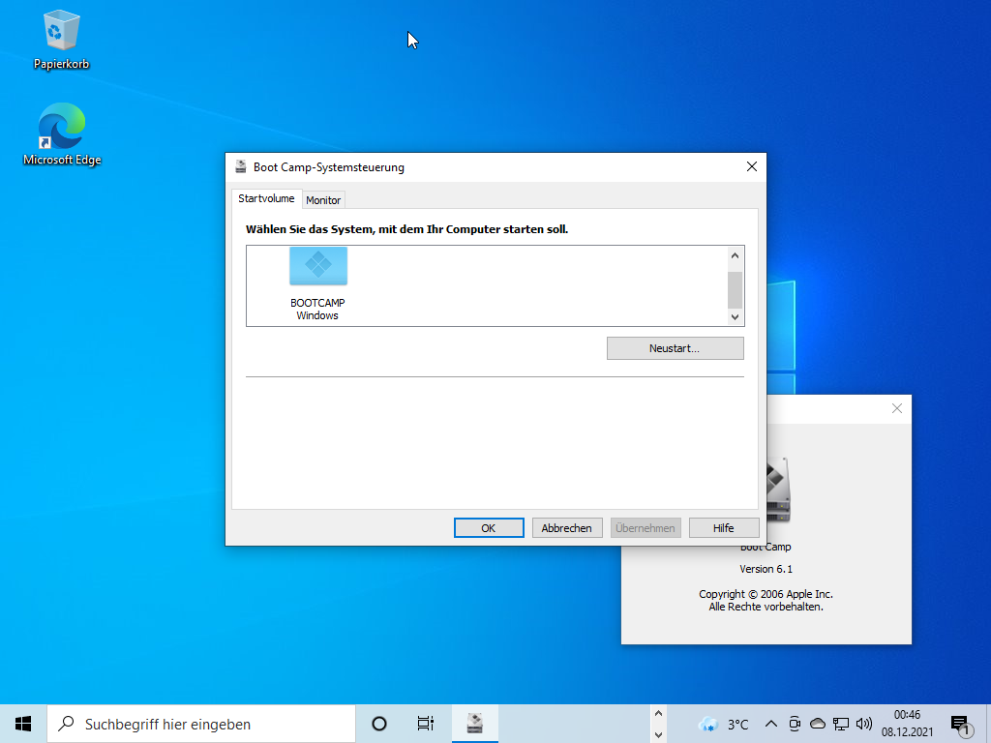991x743 pixels.
Task: Open the Windows Start menu
Action: (x=23, y=724)
